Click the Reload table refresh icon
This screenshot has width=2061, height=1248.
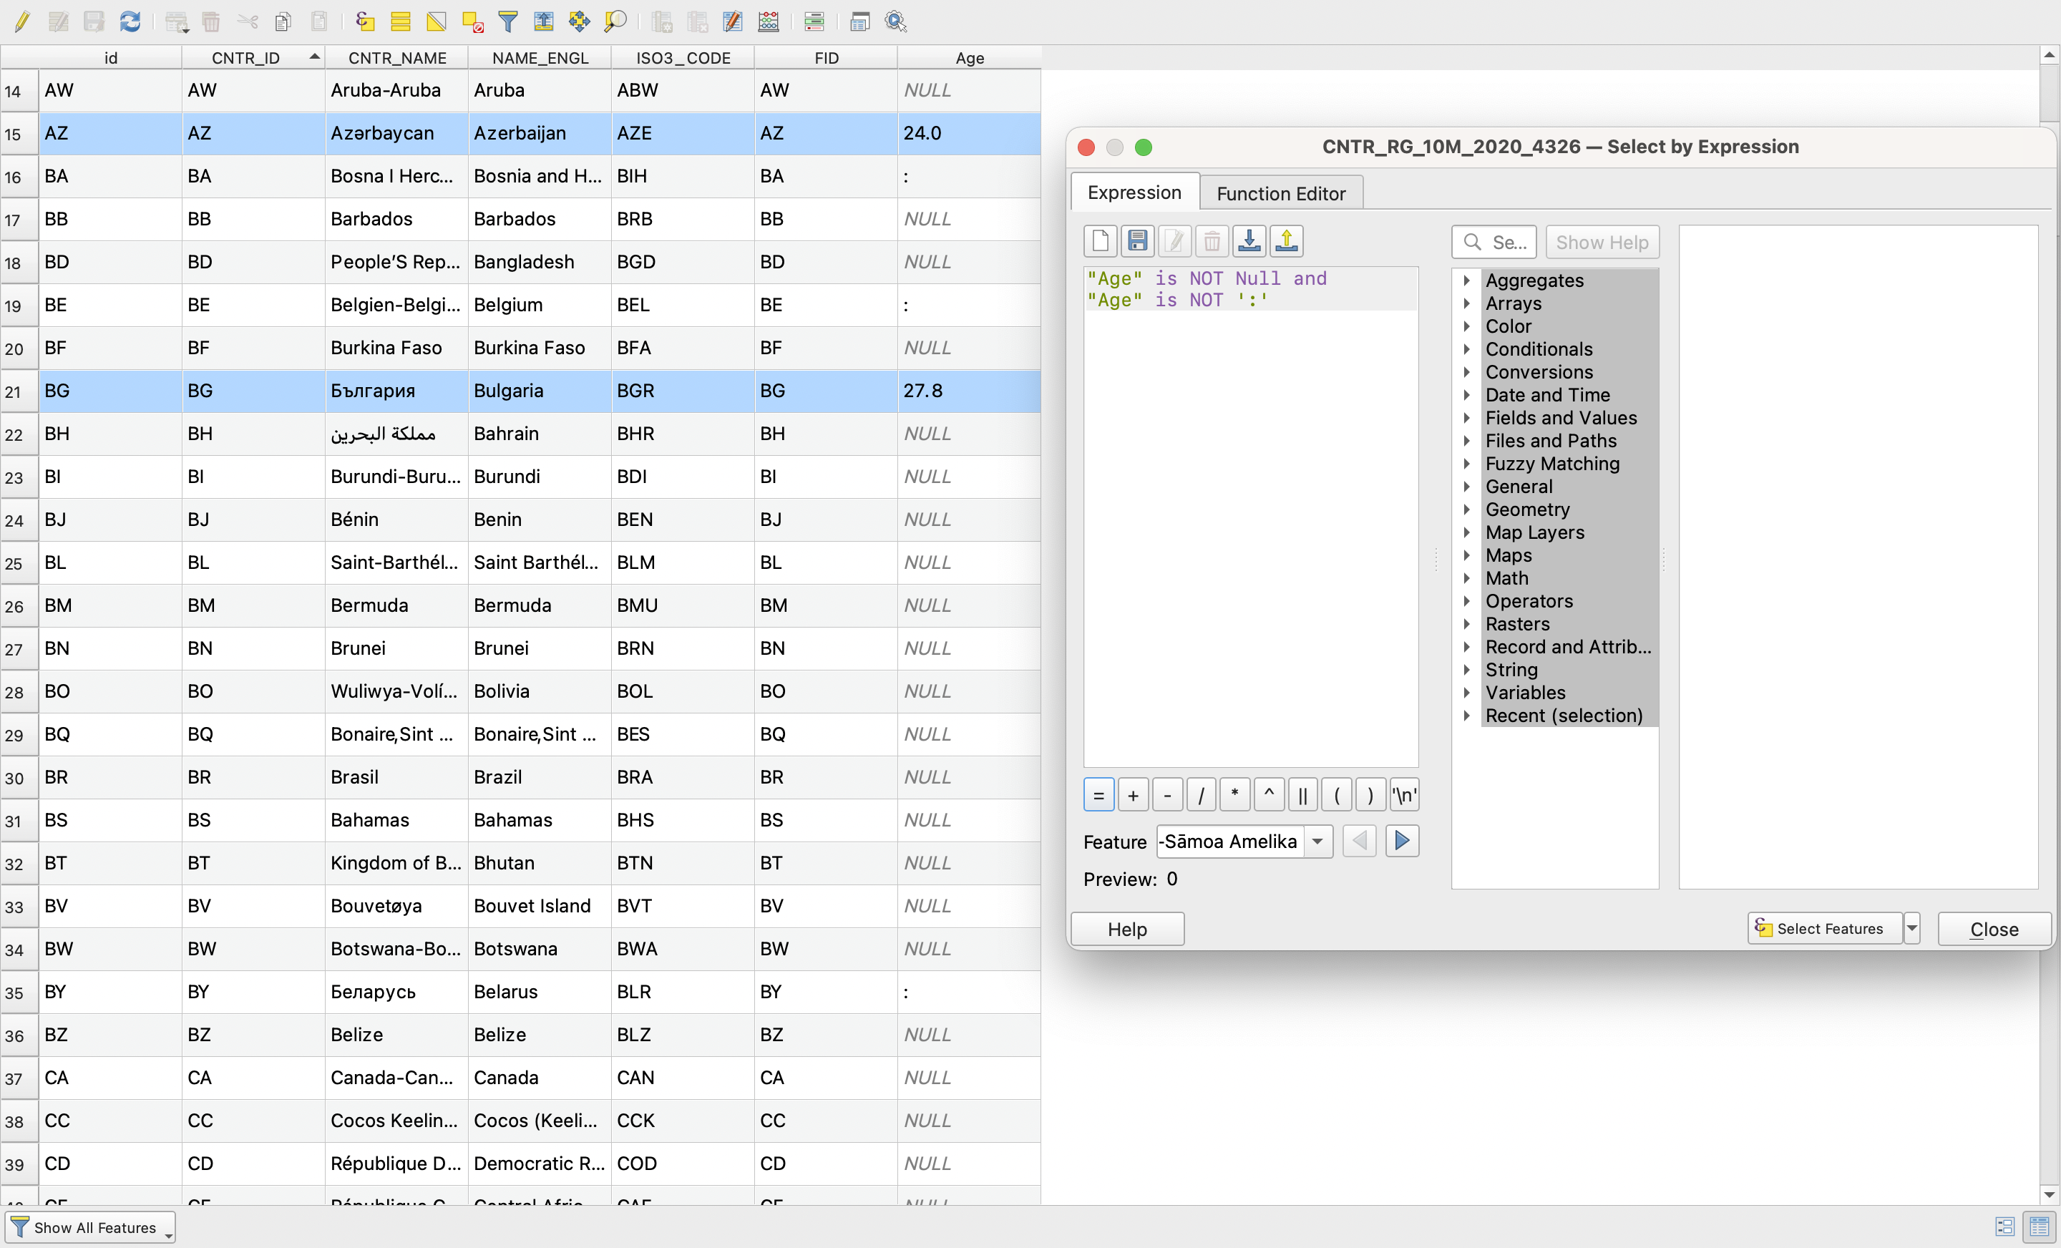click(x=130, y=21)
